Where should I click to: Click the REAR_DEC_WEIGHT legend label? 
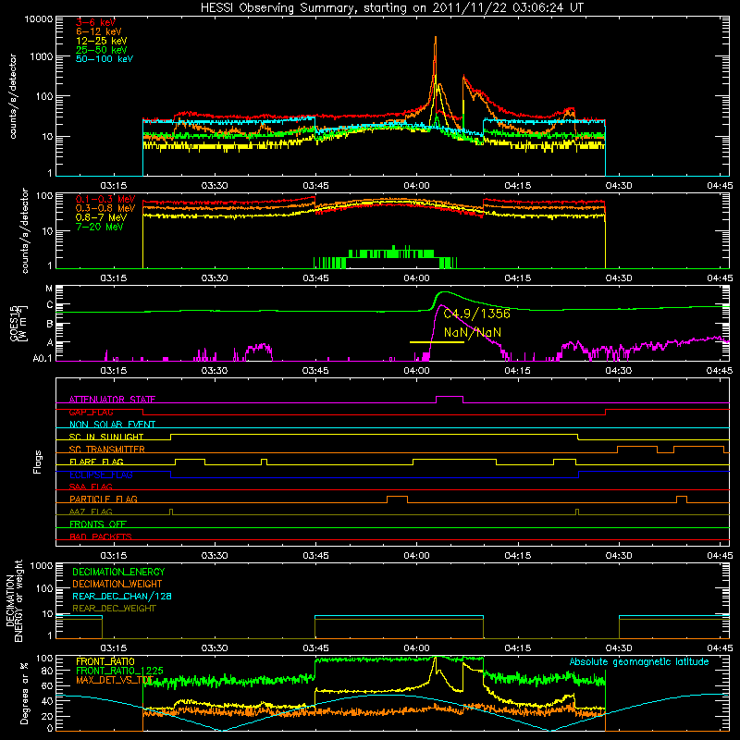pyautogui.click(x=114, y=609)
